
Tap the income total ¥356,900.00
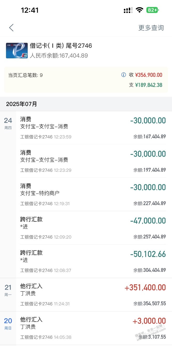click(x=149, y=75)
